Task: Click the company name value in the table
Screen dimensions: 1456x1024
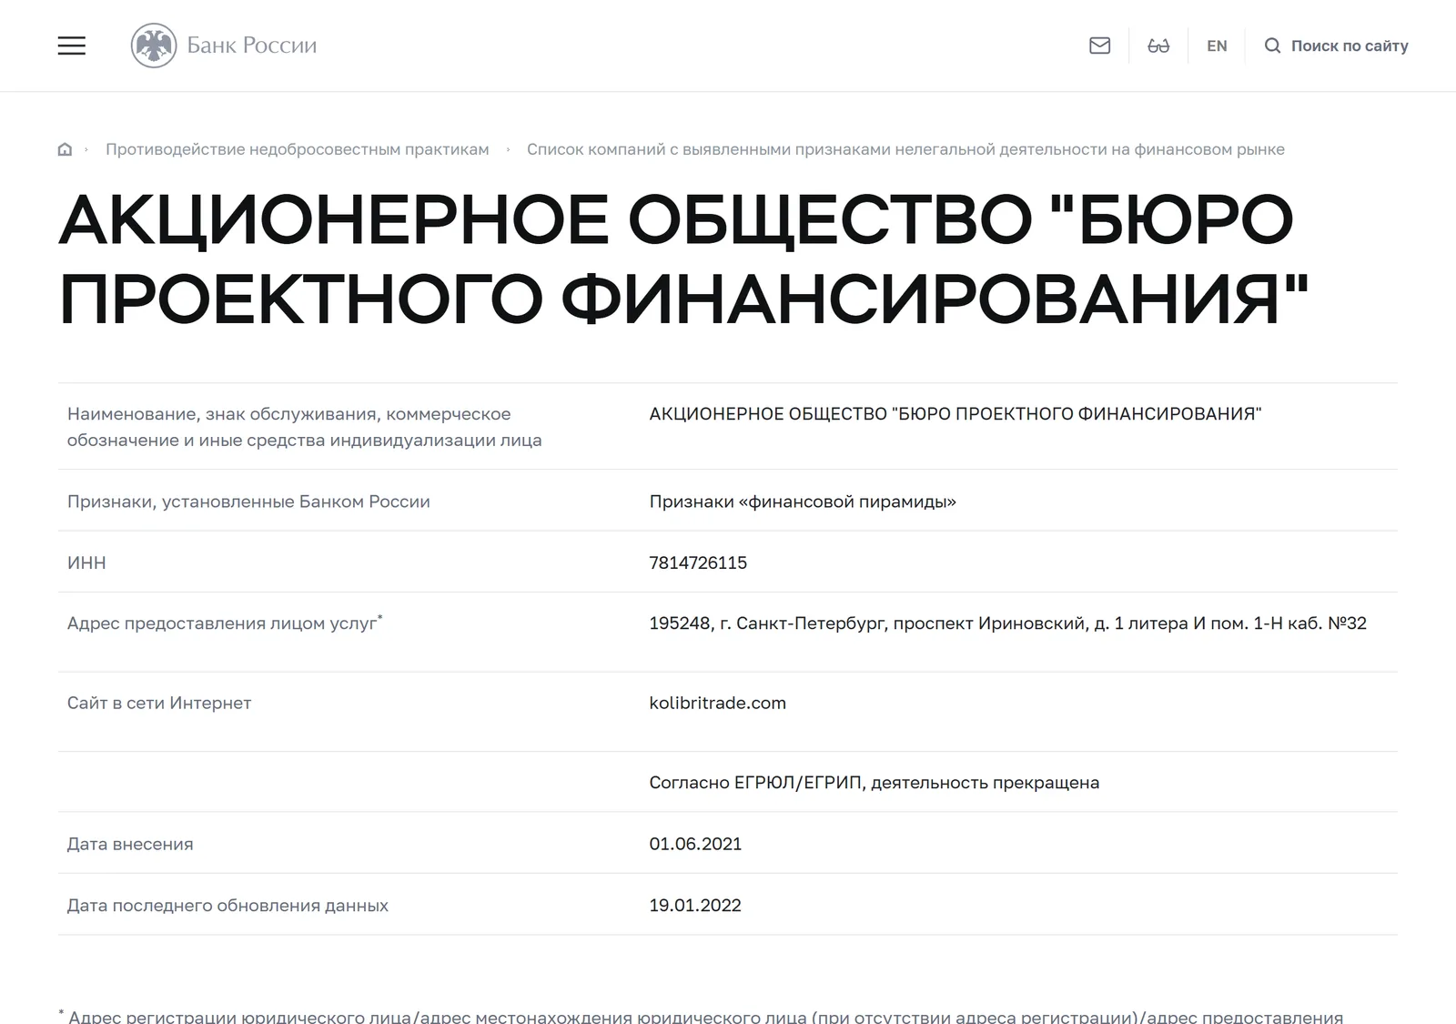Action: (x=955, y=414)
